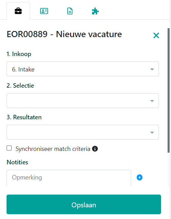171x219 pixels.
Task: Close the Nieuwe vacature panel
Action: point(156,35)
